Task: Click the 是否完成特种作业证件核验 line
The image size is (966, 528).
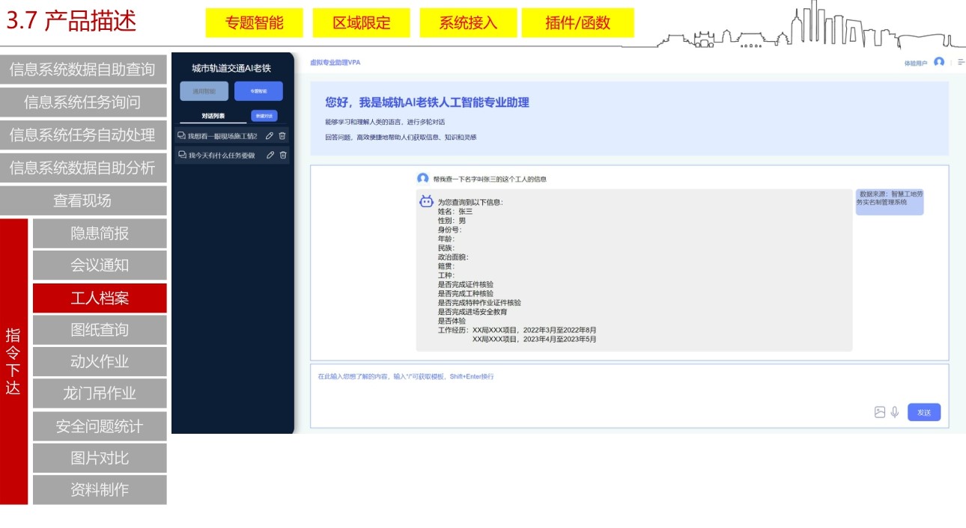Action: tap(479, 303)
